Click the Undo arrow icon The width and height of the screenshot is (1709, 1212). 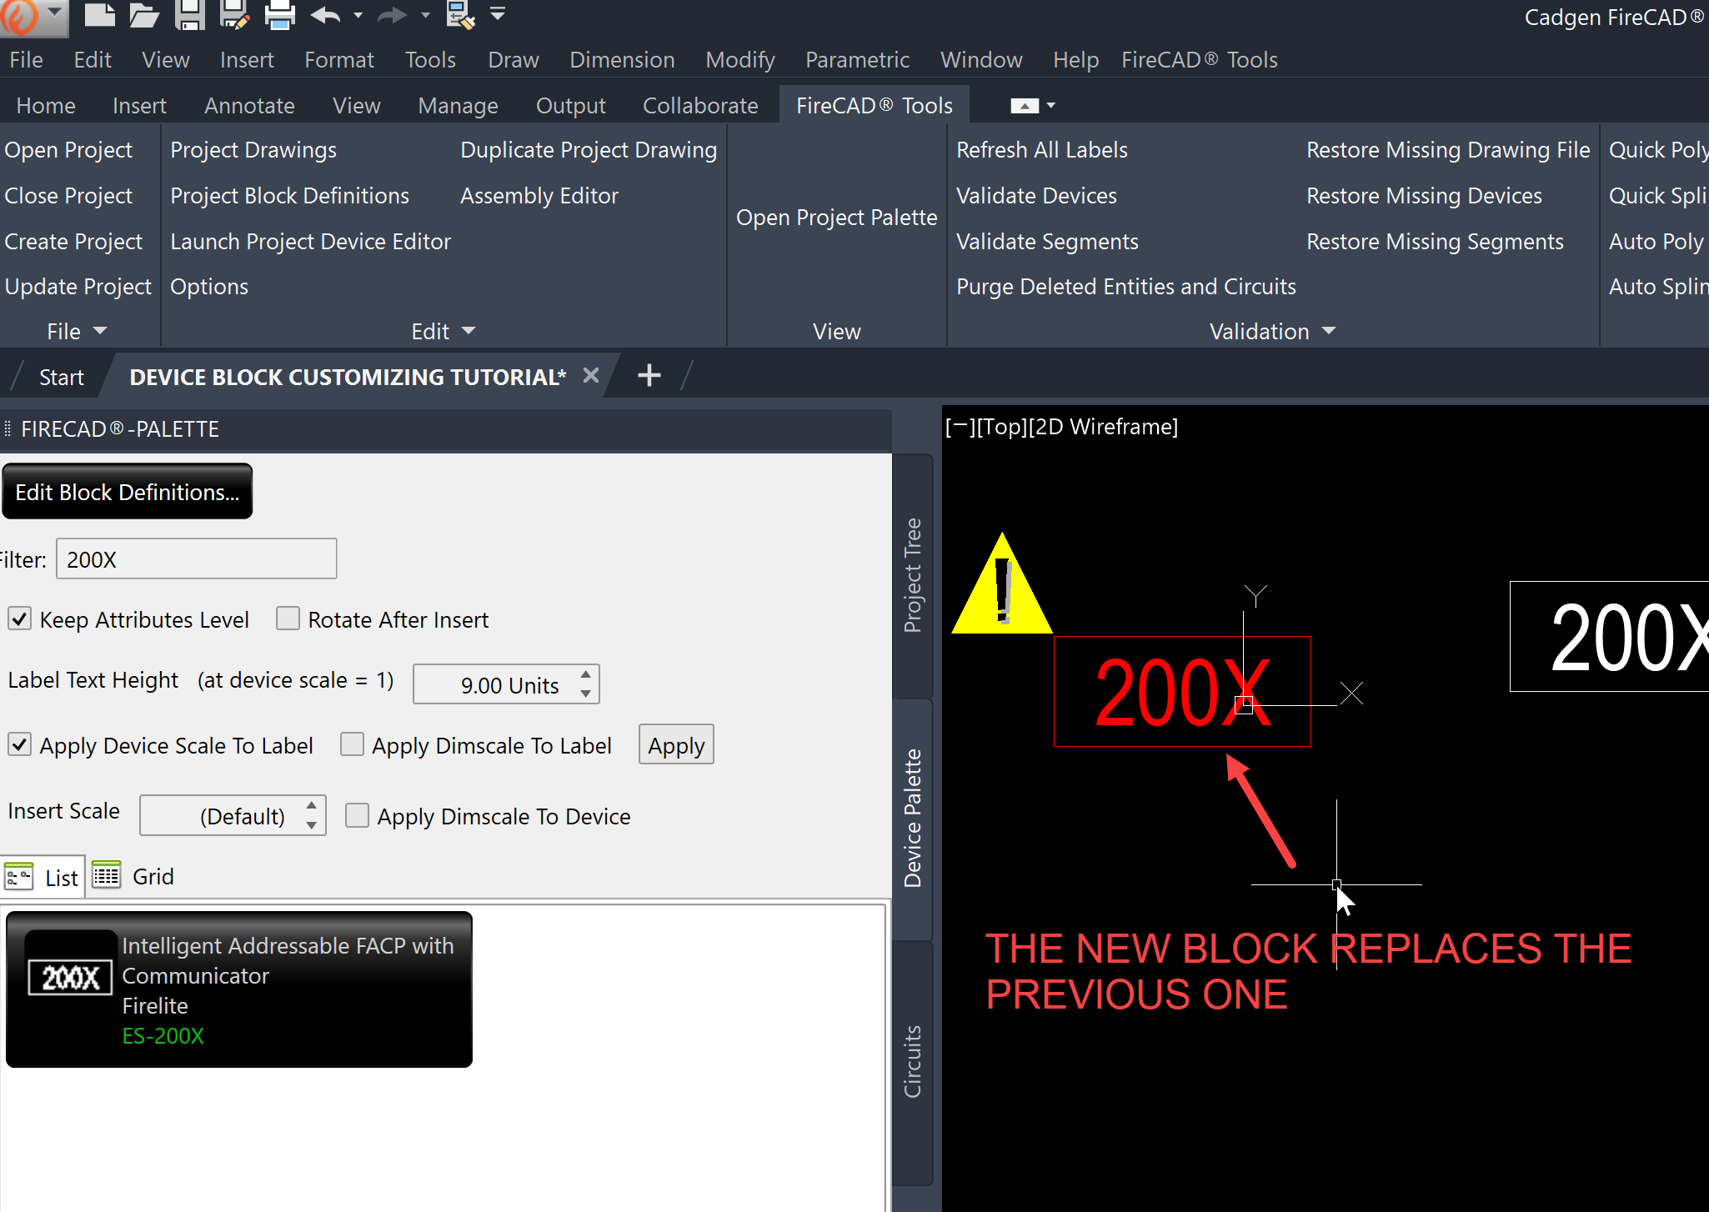tap(325, 15)
